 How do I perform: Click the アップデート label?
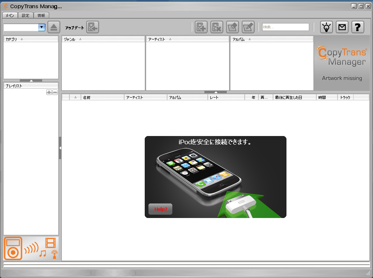pos(75,28)
